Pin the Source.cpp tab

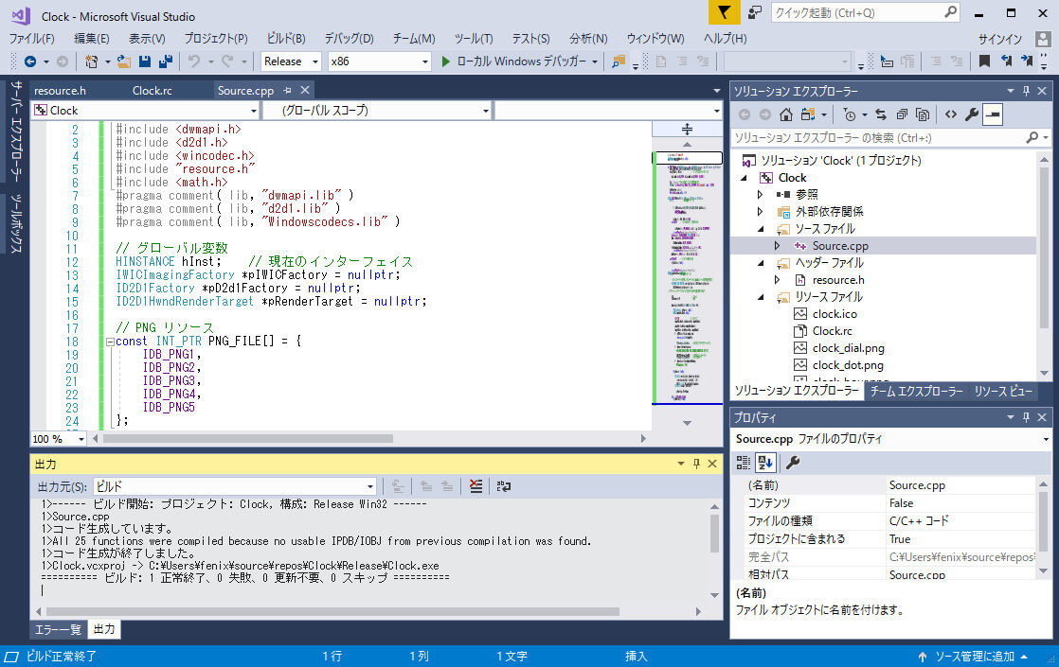(288, 91)
